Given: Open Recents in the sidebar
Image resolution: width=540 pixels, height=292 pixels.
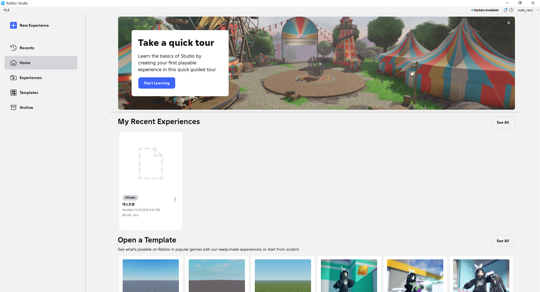Looking at the screenshot, I should point(41,48).
